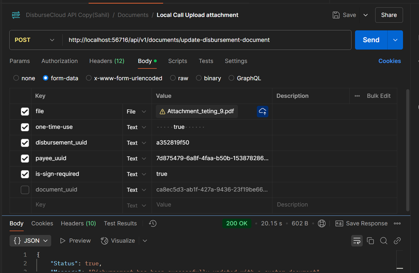The width and height of the screenshot is (419, 273).
Task: Expand the Send button arrow options
Action: pyautogui.click(x=395, y=40)
